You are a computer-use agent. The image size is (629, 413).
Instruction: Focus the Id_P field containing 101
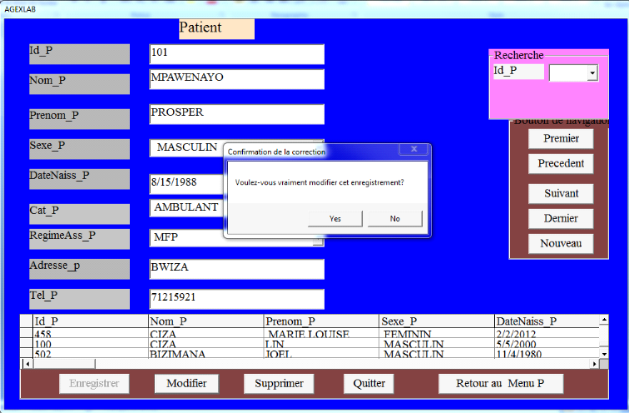236,54
